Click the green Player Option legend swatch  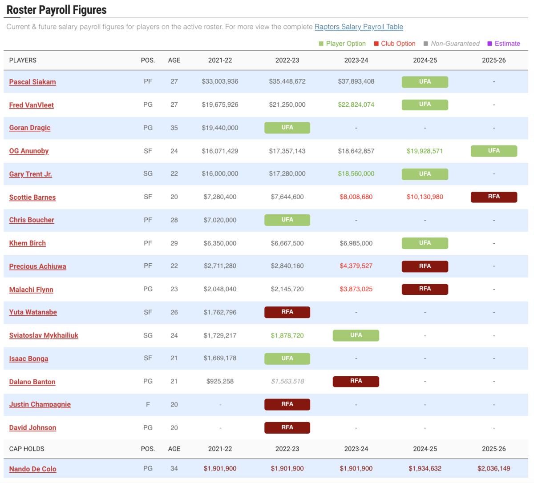(x=321, y=44)
